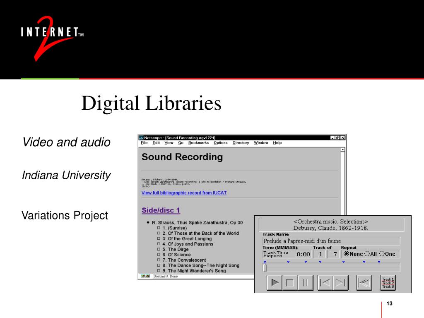The image size is (424, 318).
Task: Check Of Those at the Back of the World
Action: coord(159,233)
